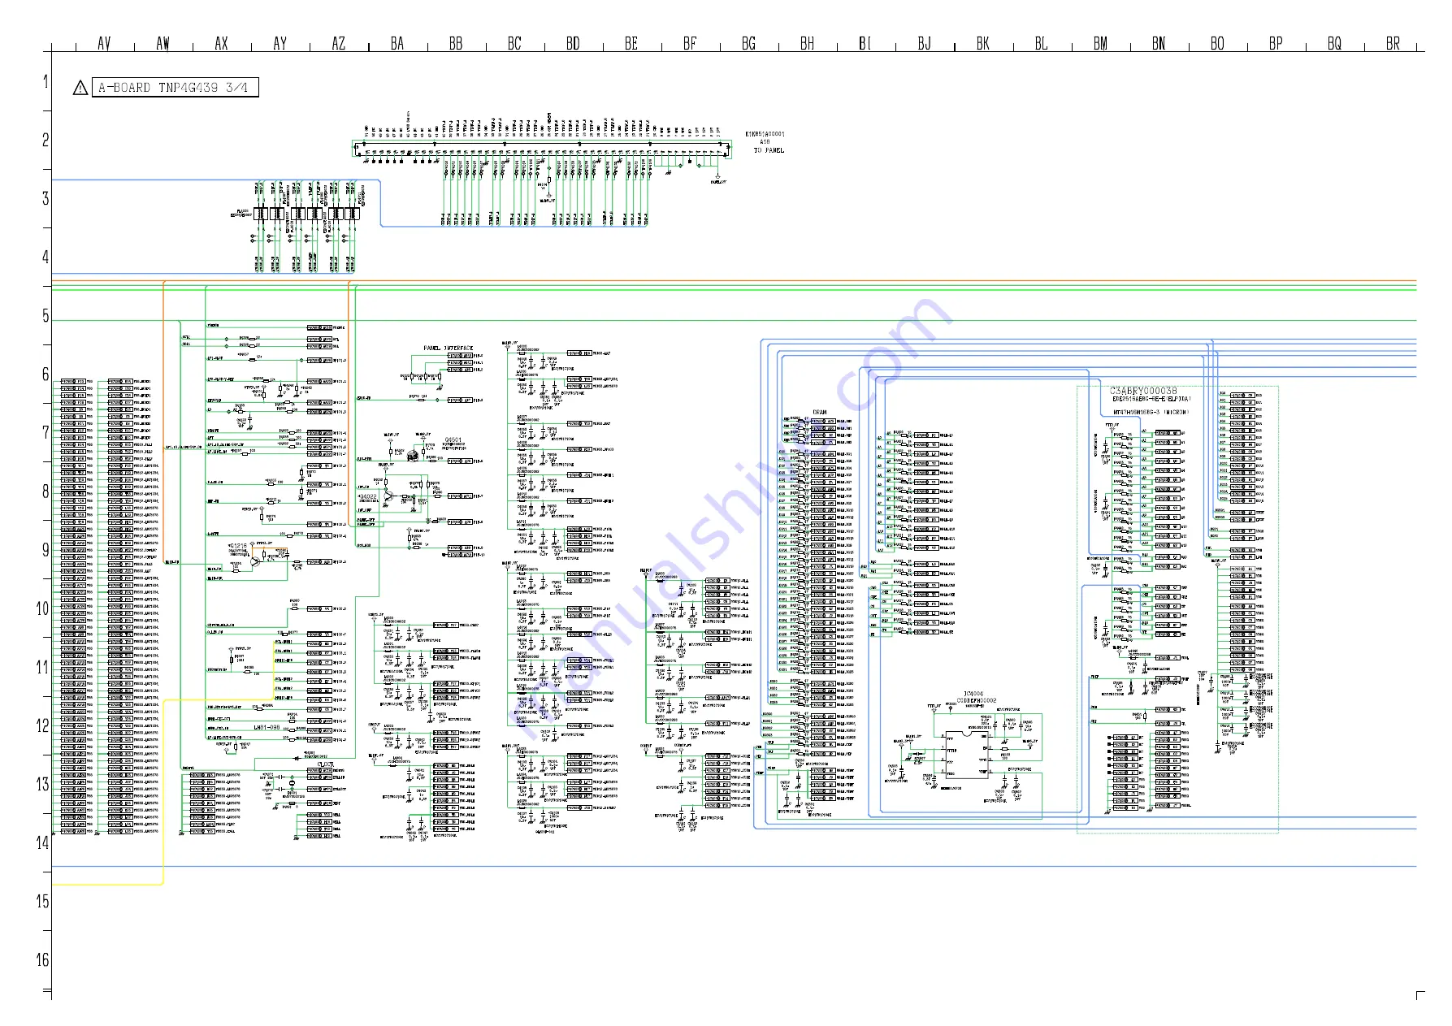
Task: Click the PANEL INTERFACE section heading
Action: (448, 348)
